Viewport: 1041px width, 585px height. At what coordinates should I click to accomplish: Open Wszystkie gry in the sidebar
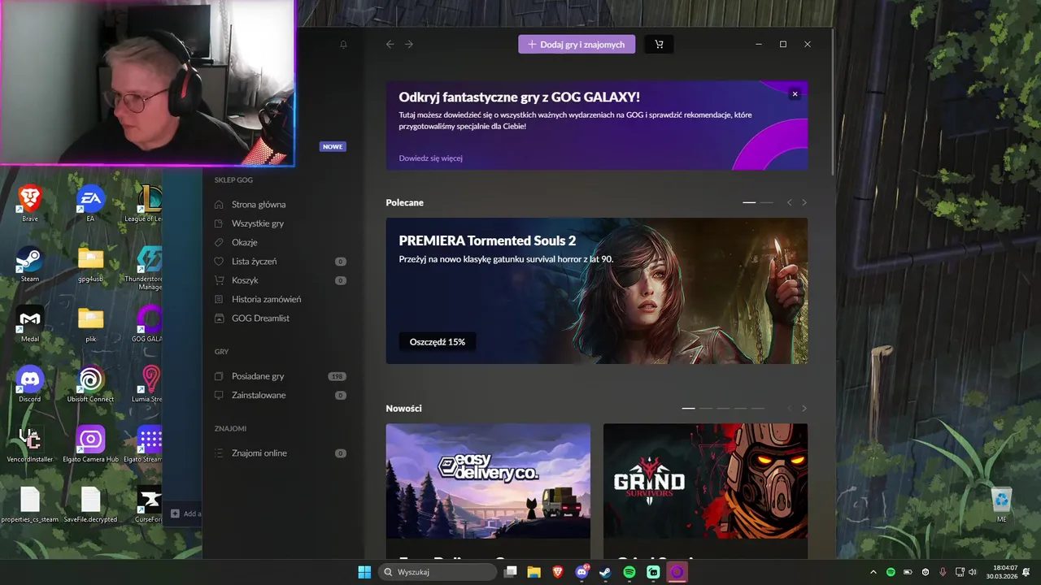tap(258, 223)
